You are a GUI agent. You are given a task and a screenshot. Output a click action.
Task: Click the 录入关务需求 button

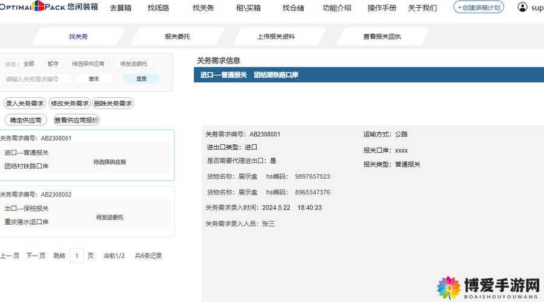(x=25, y=103)
